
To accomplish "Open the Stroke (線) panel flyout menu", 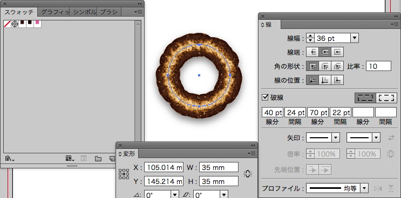I will (395, 24).
